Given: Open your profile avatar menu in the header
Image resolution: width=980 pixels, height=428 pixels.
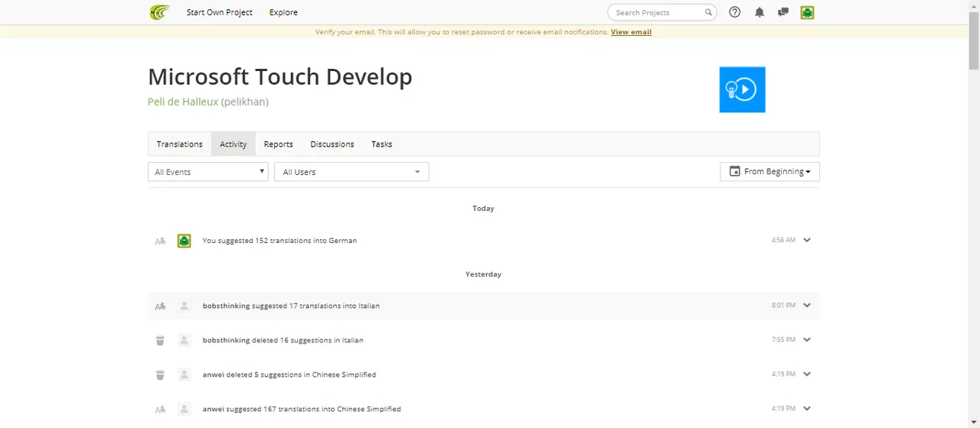Looking at the screenshot, I should pyautogui.click(x=807, y=12).
